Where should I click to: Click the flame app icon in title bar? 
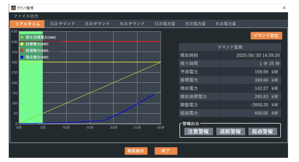pyautogui.click(x=13, y=8)
